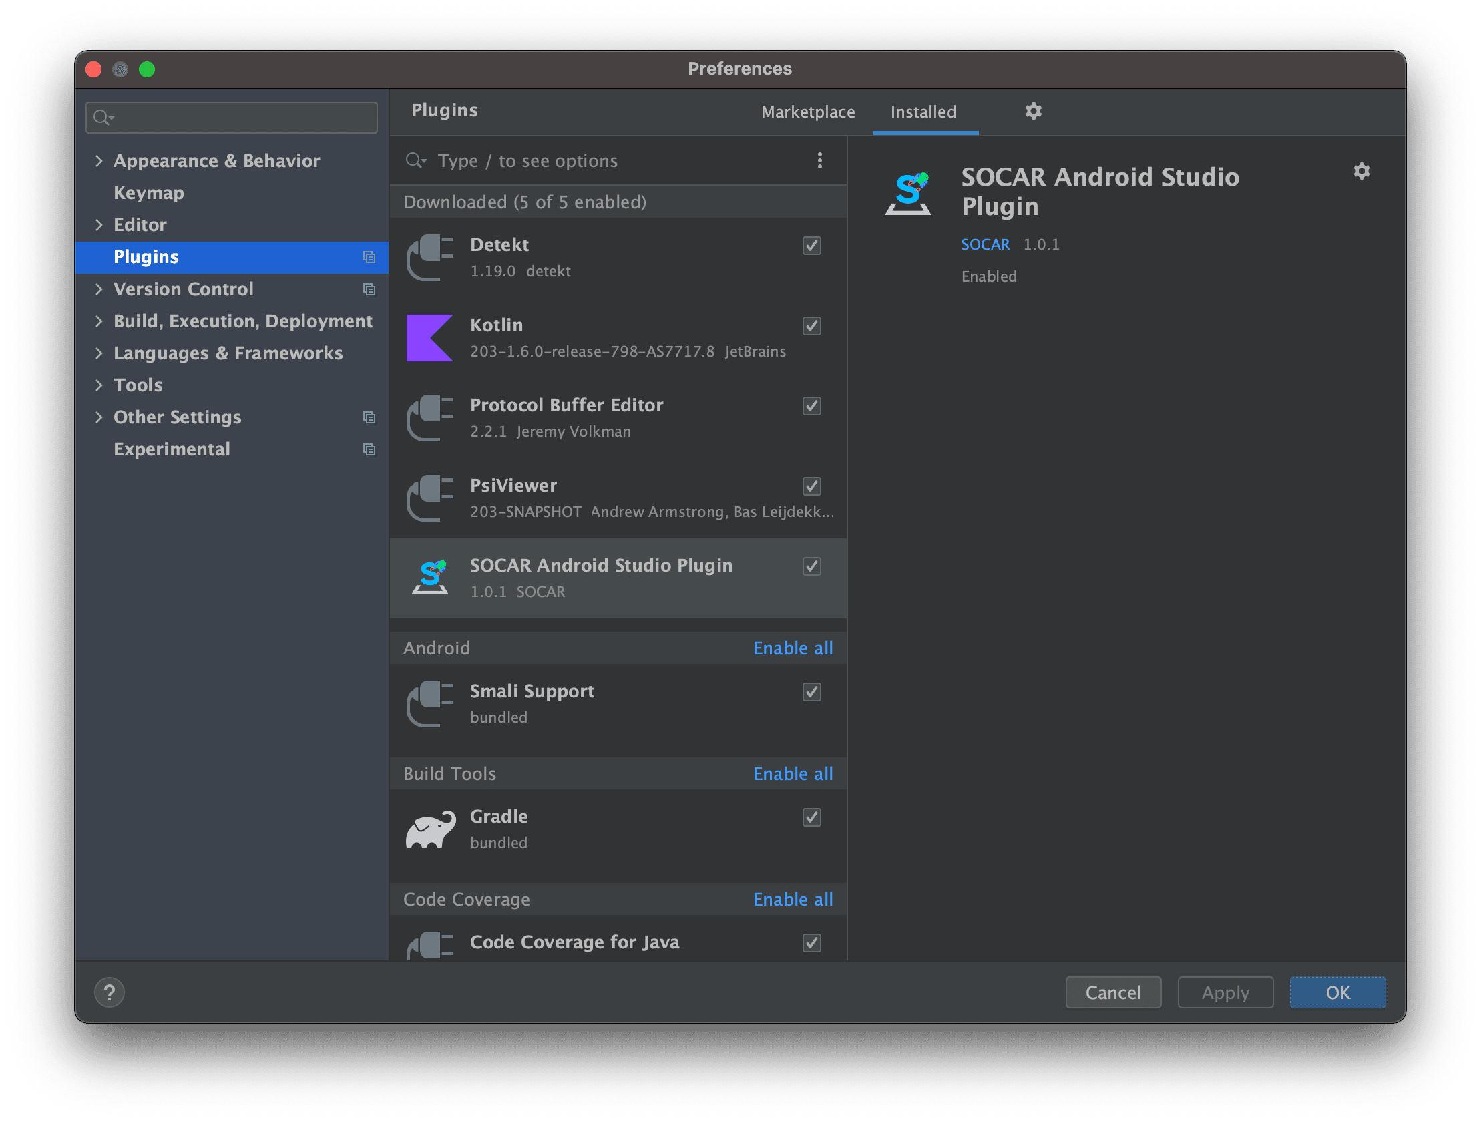Image resolution: width=1481 pixels, height=1122 pixels.
Task: Switch to the Marketplace tab
Action: click(x=807, y=112)
